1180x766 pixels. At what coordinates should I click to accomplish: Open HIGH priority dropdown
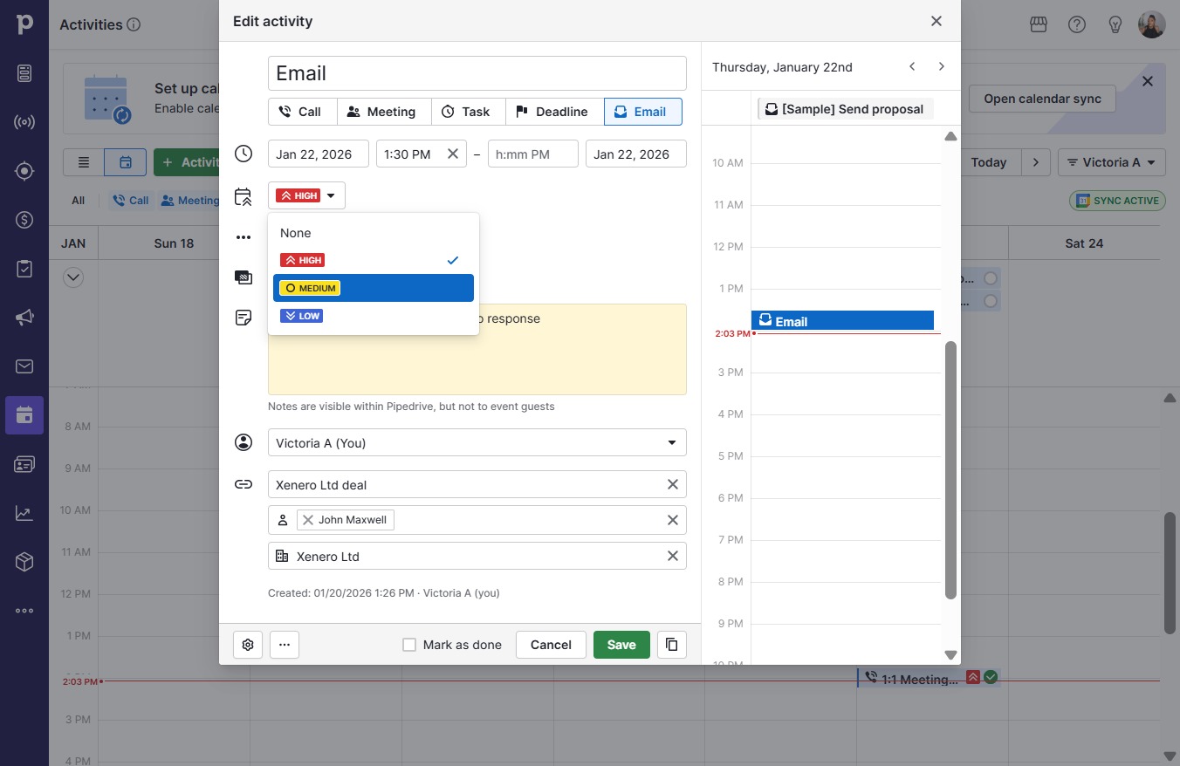coord(306,195)
